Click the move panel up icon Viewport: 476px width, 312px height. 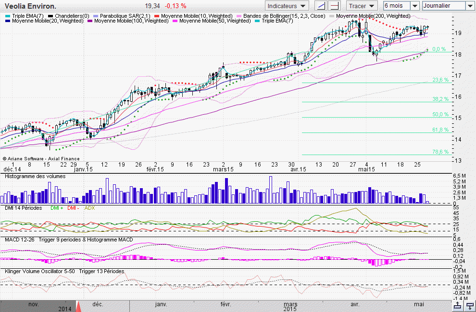tap(457, 306)
